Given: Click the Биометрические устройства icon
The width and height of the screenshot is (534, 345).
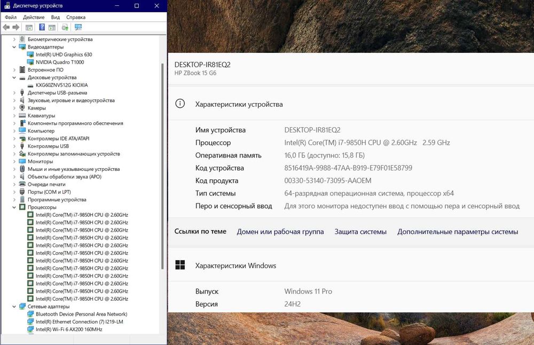Looking at the screenshot, I should (x=22, y=39).
